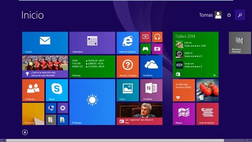The height and width of the screenshot is (142, 252).
Task: Open the Music headphones tile
Action: (157, 37)
